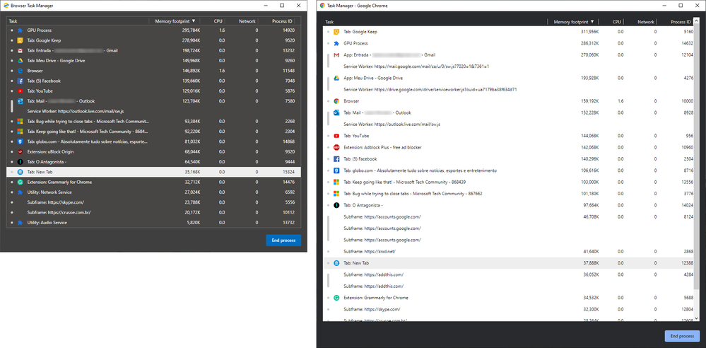
Task: Select Subframe: https://skype.com/ in Browser Task Manager
Action: tap(153, 202)
